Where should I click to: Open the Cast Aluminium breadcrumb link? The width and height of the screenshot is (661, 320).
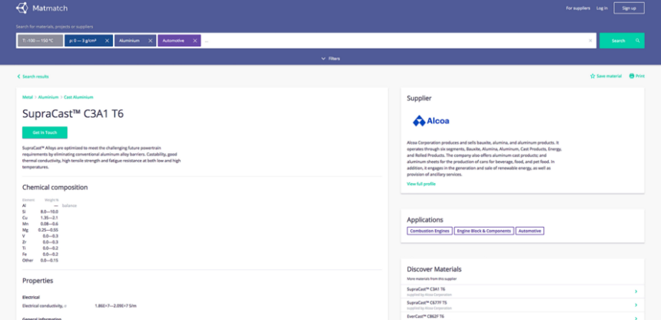click(x=78, y=97)
